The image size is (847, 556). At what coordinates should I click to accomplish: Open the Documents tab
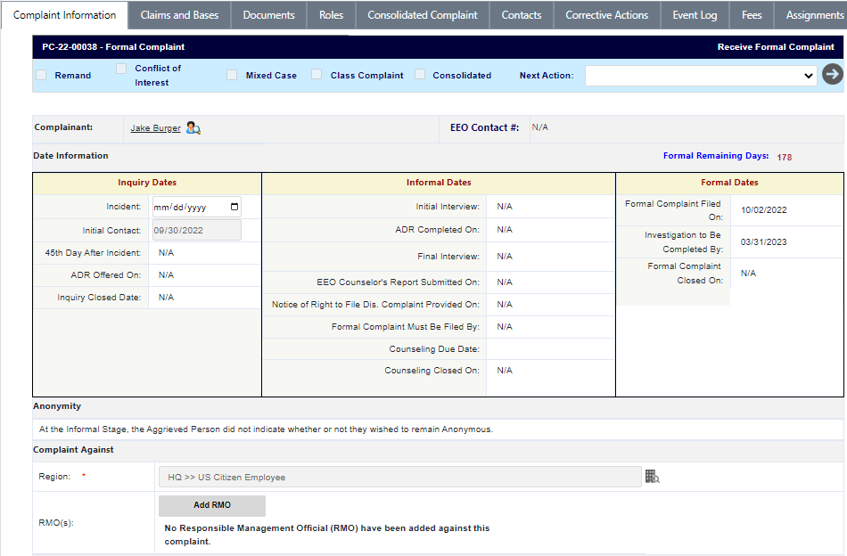pos(268,15)
